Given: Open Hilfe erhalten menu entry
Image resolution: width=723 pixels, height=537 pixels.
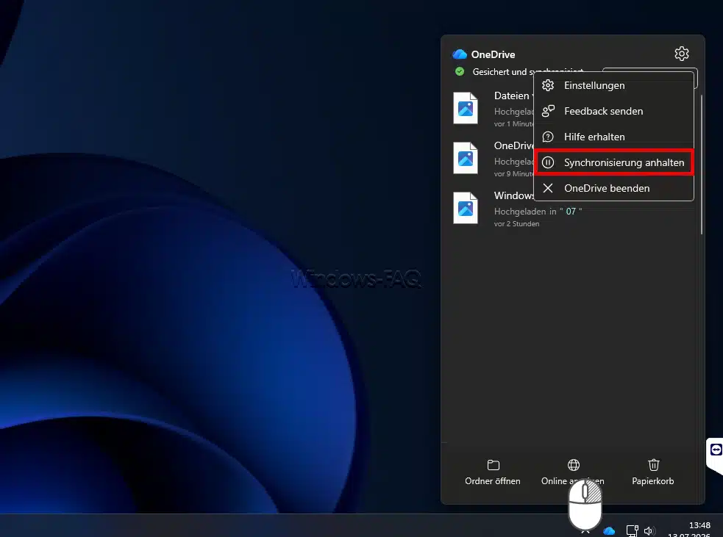Looking at the screenshot, I should pyautogui.click(x=613, y=137).
